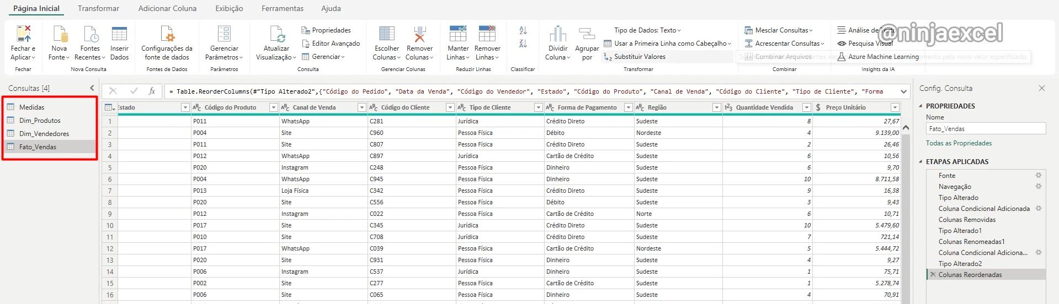Click Manter Linhas icon
Screen dimensions: 1059x304
pyautogui.click(x=458, y=34)
